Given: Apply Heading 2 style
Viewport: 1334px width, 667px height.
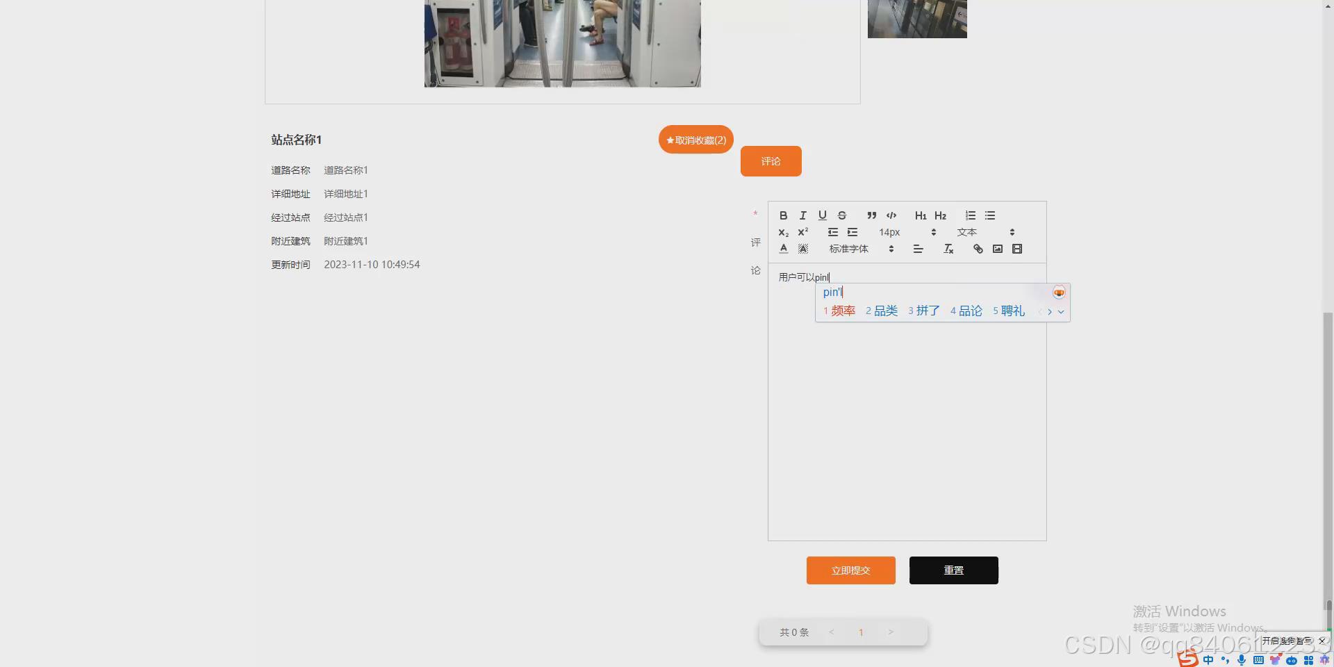Looking at the screenshot, I should point(940,215).
